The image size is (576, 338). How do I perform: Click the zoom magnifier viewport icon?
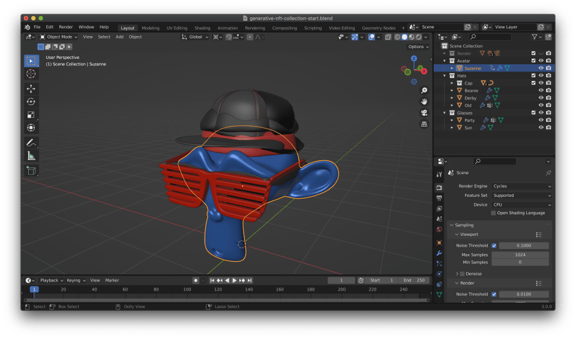424,90
